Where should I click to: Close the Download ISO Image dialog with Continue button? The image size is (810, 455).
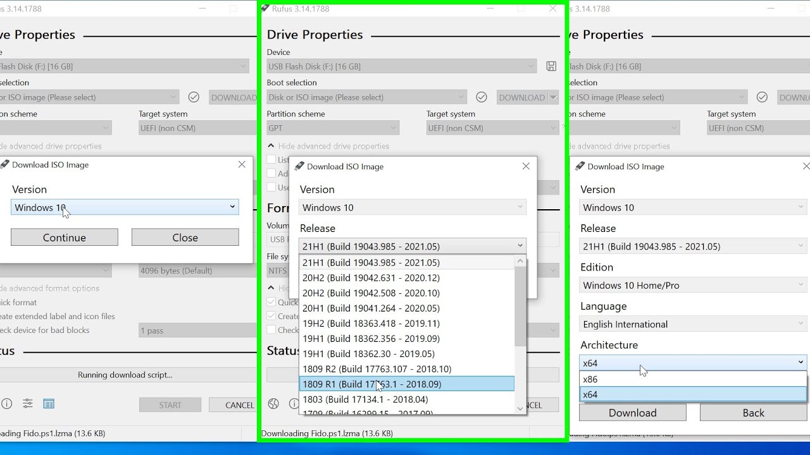[x=242, y=164]
